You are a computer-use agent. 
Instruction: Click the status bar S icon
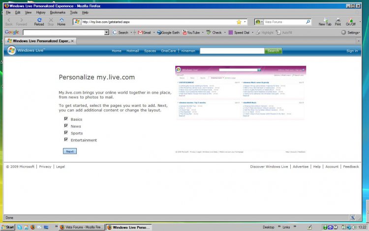353,218
